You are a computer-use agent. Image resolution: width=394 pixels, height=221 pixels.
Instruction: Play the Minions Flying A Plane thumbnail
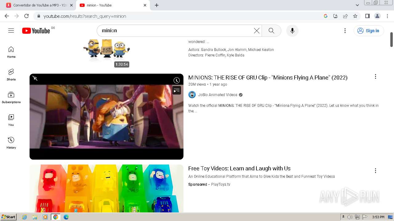click(x=107, y=117)
